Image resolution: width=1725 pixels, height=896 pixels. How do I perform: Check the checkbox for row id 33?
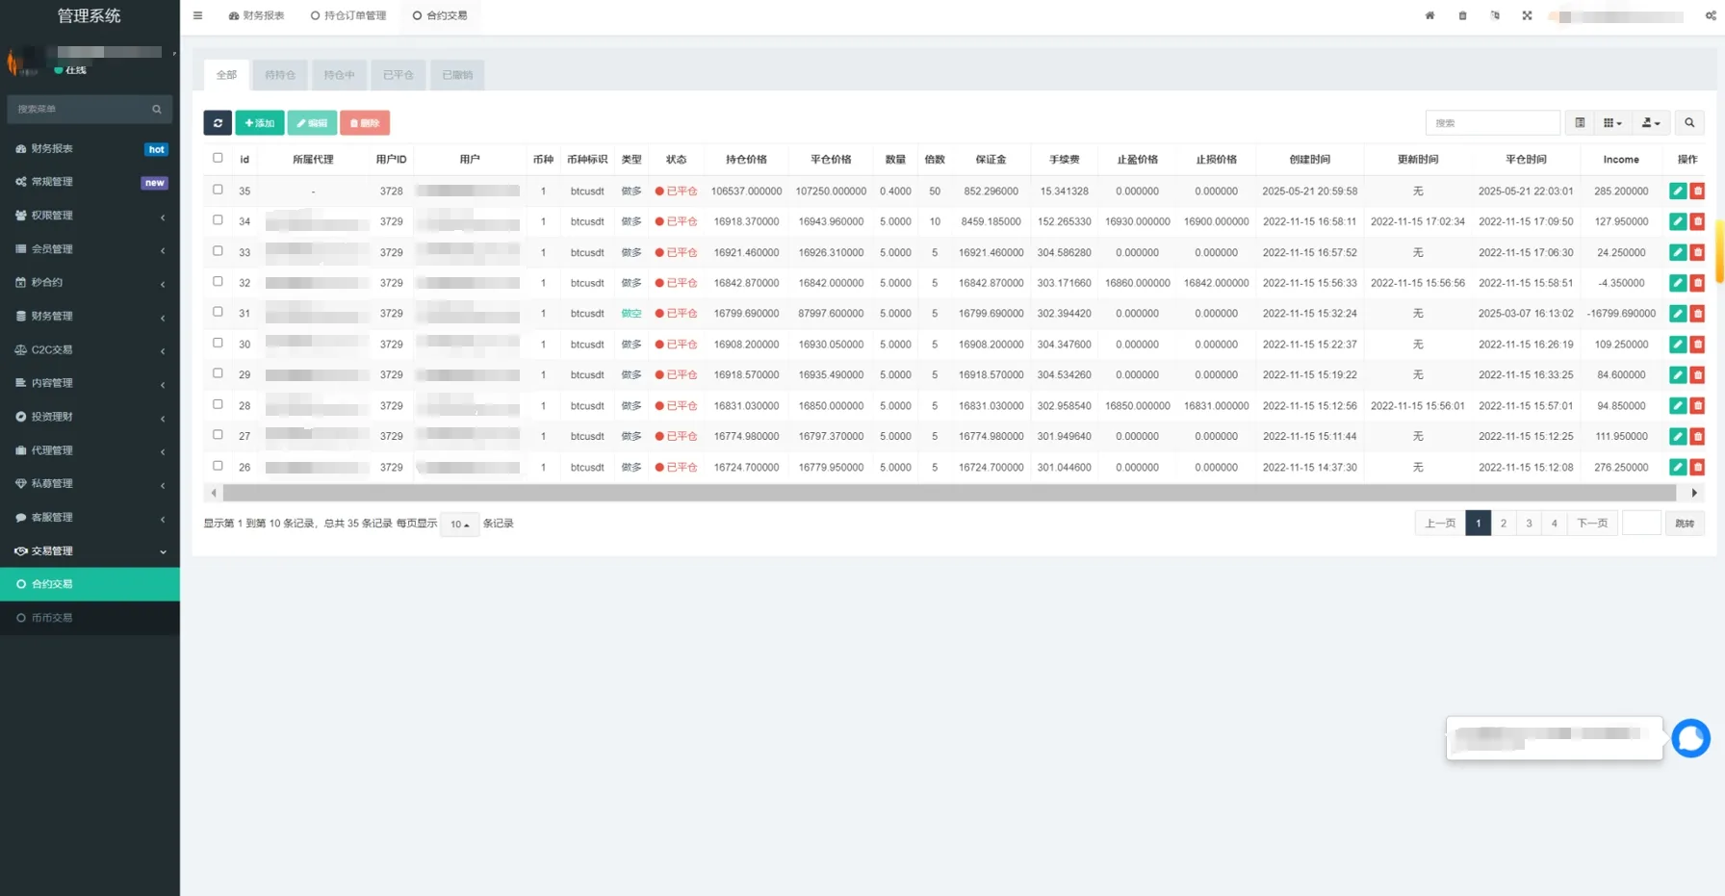[218, 251]
